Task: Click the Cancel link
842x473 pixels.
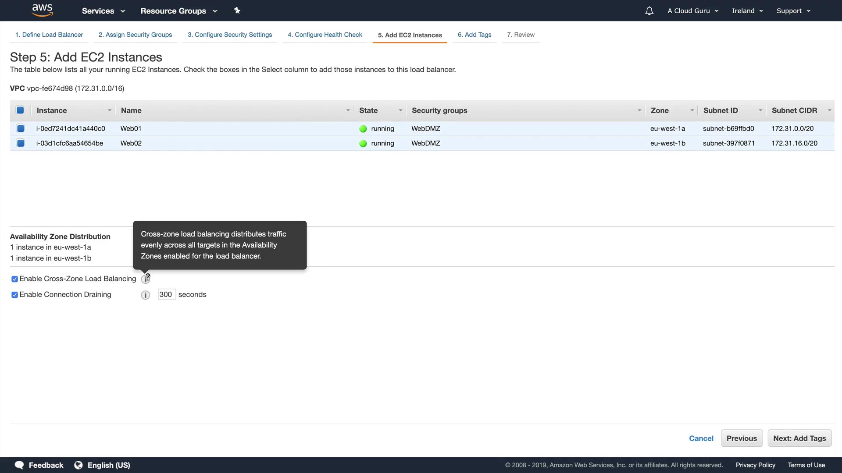Action: 701,438
